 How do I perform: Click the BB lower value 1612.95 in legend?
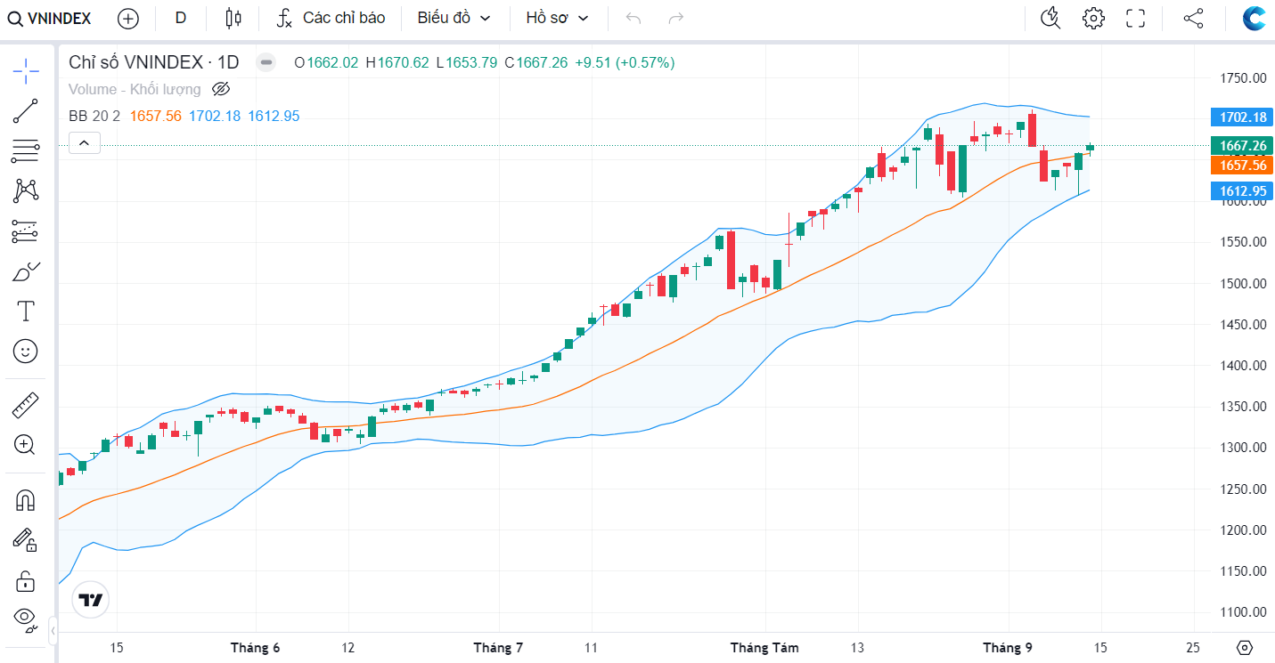(274, 116)
